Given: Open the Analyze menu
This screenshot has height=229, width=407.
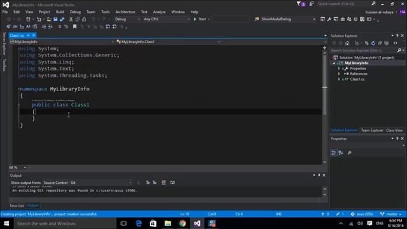Looking at the screenshot, I should coord(160,12).
